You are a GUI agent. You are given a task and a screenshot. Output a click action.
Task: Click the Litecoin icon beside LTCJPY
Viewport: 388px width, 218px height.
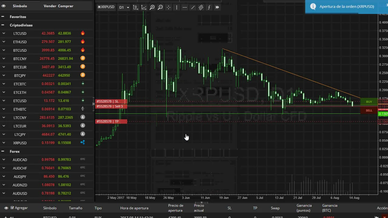tap(82, 134)
